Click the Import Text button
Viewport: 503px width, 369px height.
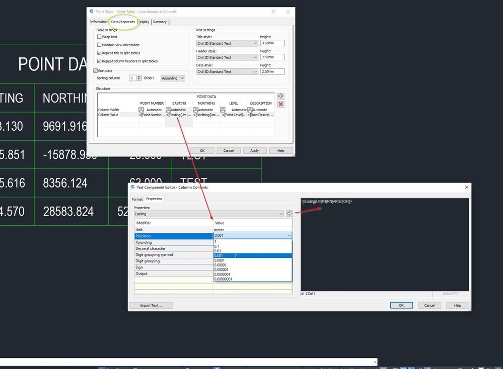(151, 305)
